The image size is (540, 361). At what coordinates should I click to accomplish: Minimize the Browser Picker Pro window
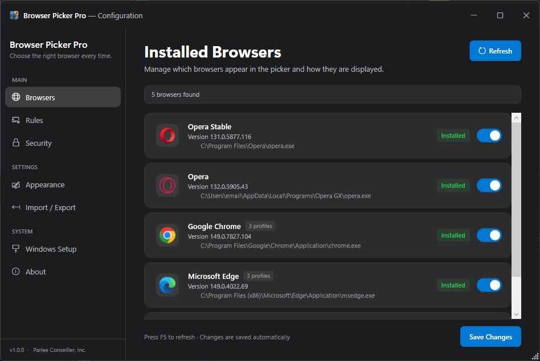point(474,15)
